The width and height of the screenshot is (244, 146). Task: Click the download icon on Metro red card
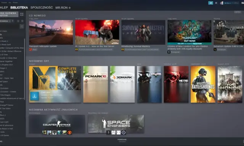coord(168,99)
